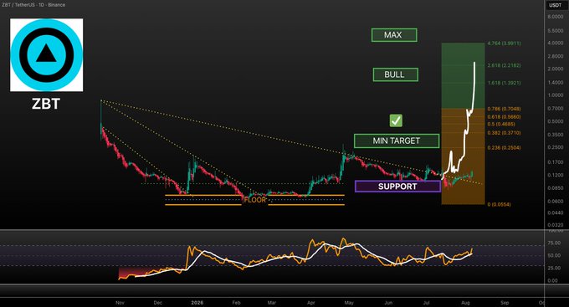Click the green checkmark icon

click(396, 120)
